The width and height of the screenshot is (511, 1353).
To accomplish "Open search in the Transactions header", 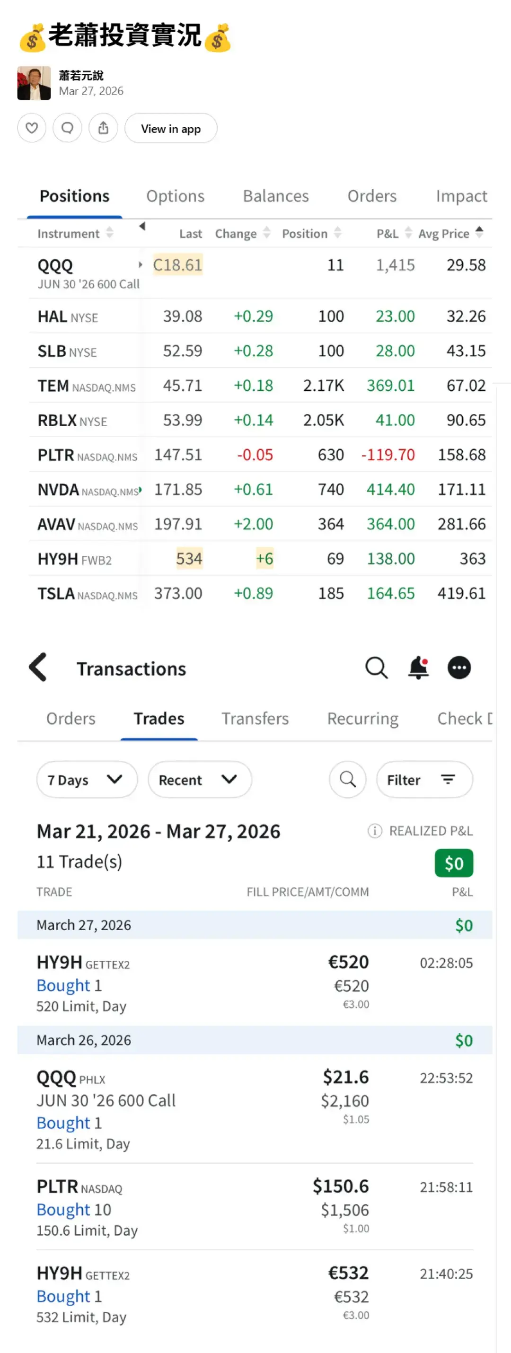I will click(376, 668).
